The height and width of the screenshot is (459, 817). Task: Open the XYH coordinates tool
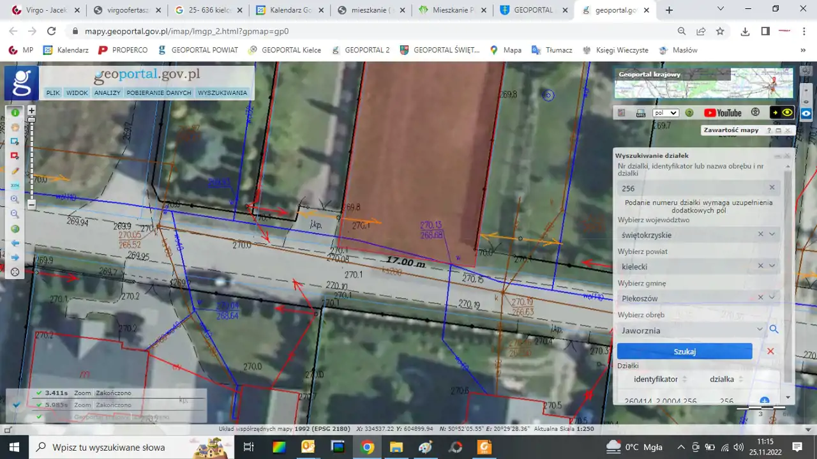[x=15, y=185]
